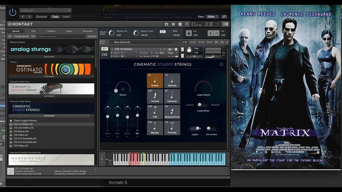Click the exclamation panic button
This screenshot has width=342, height=192.
(x=217, y=24)
